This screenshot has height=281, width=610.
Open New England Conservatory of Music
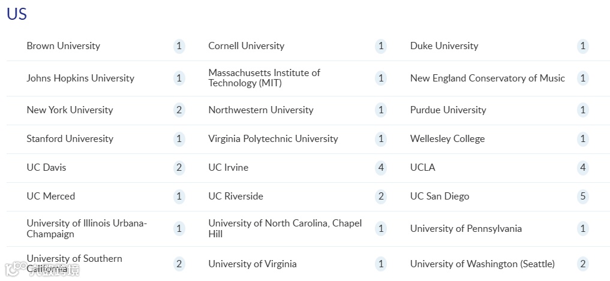pyautogui.click(x=488, y=78)
